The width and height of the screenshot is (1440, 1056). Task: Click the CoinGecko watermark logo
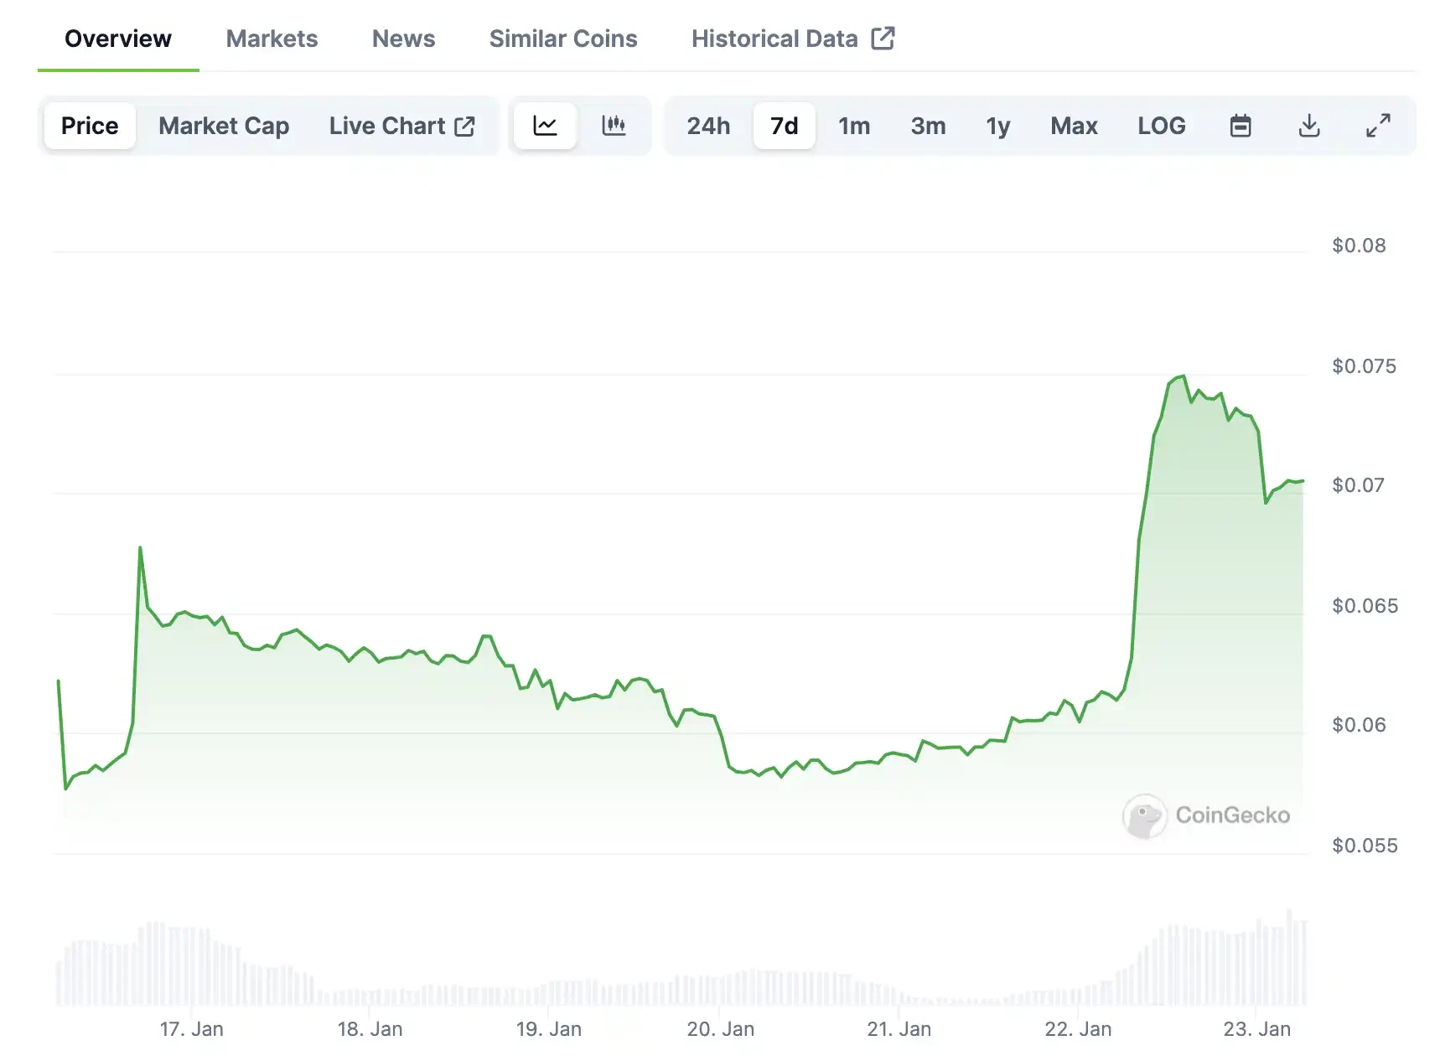pyautogui.click(x=1206, y=815)
